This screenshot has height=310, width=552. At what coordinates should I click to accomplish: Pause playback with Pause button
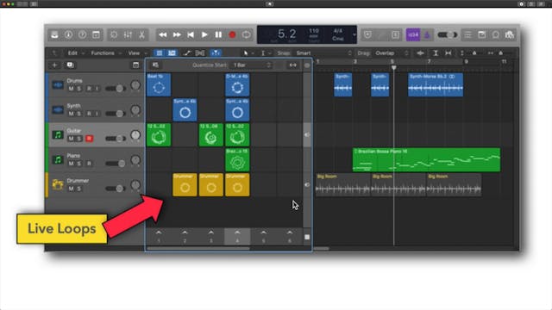pos(218,34)
